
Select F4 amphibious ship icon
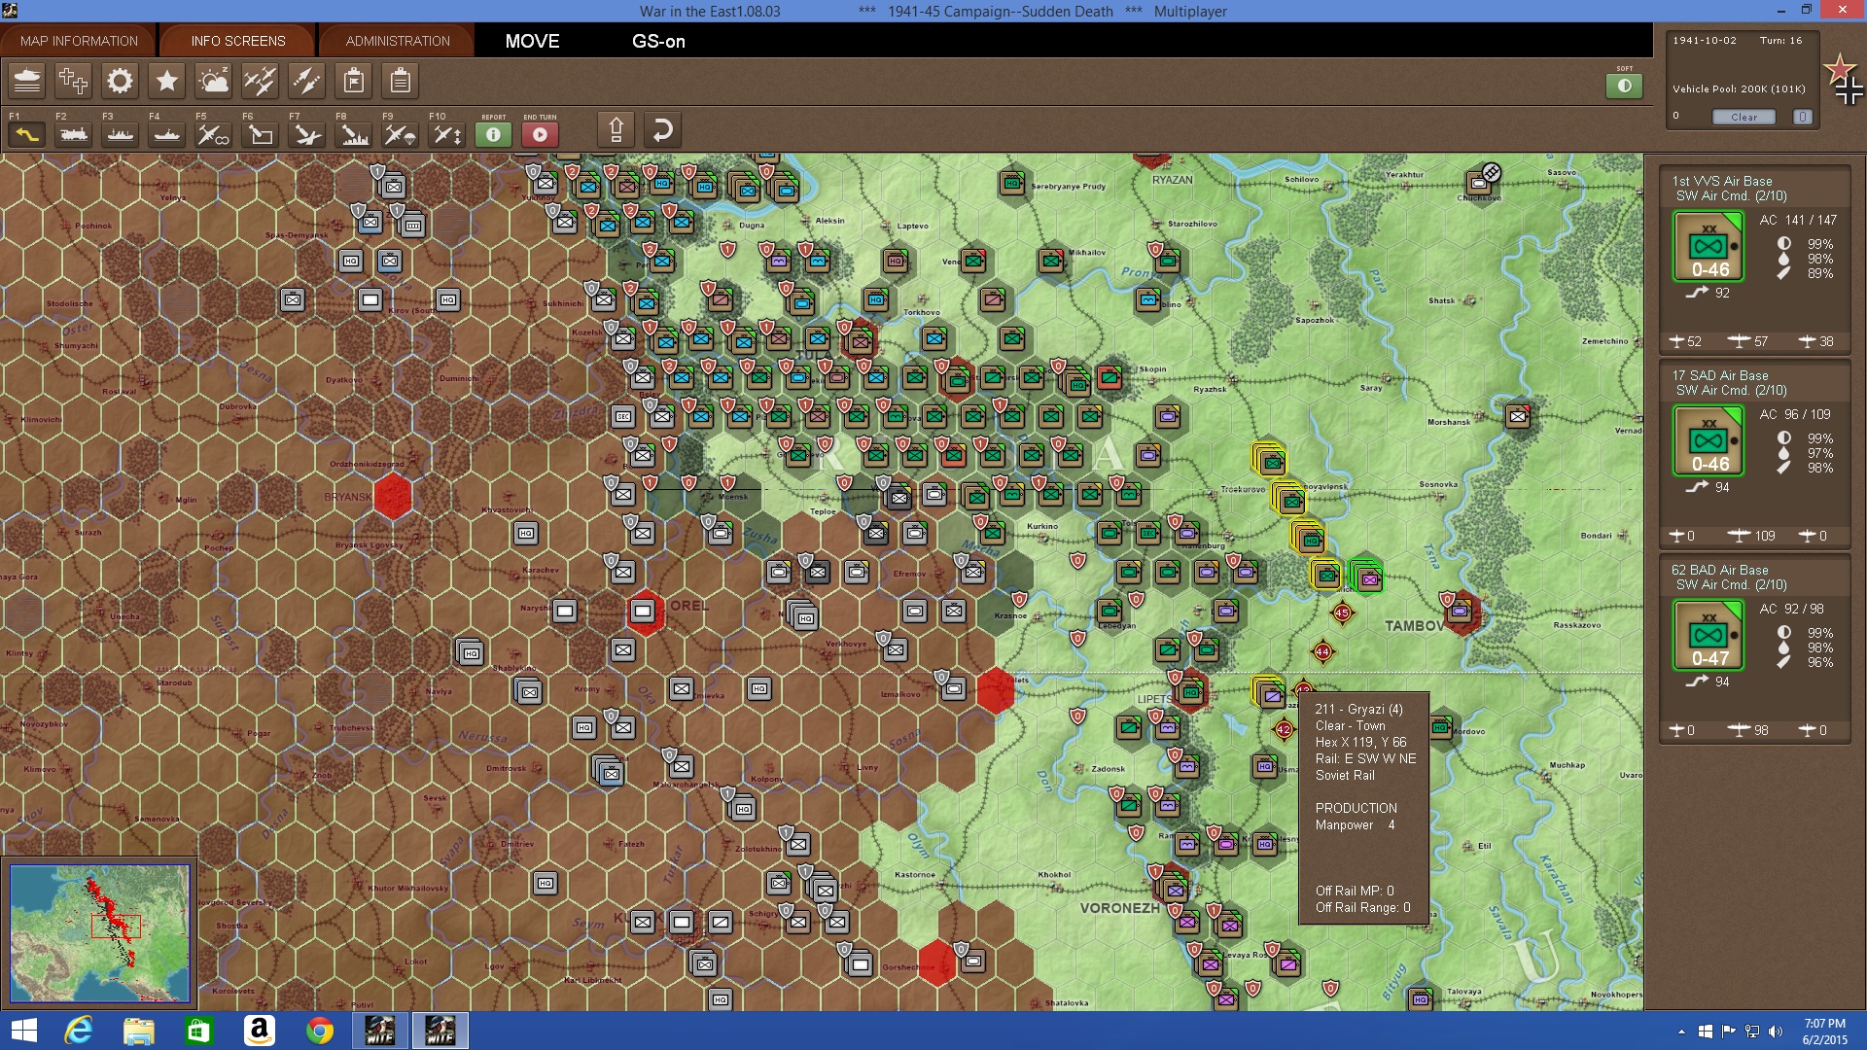[166, 134]
